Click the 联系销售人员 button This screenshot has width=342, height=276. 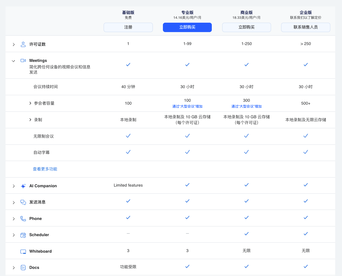pyautogui.click(x=305, y=27)
